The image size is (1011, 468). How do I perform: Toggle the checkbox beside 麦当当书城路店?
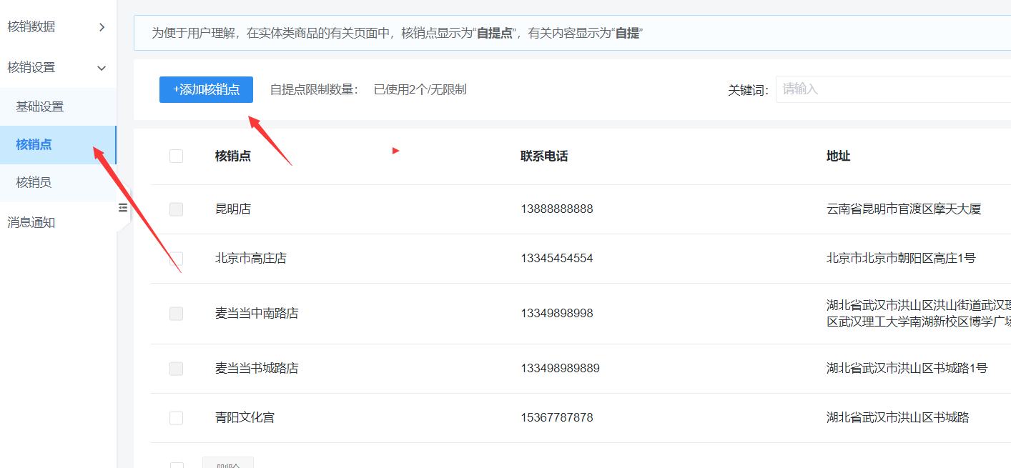pyautogui.click(x=176, y=369)
